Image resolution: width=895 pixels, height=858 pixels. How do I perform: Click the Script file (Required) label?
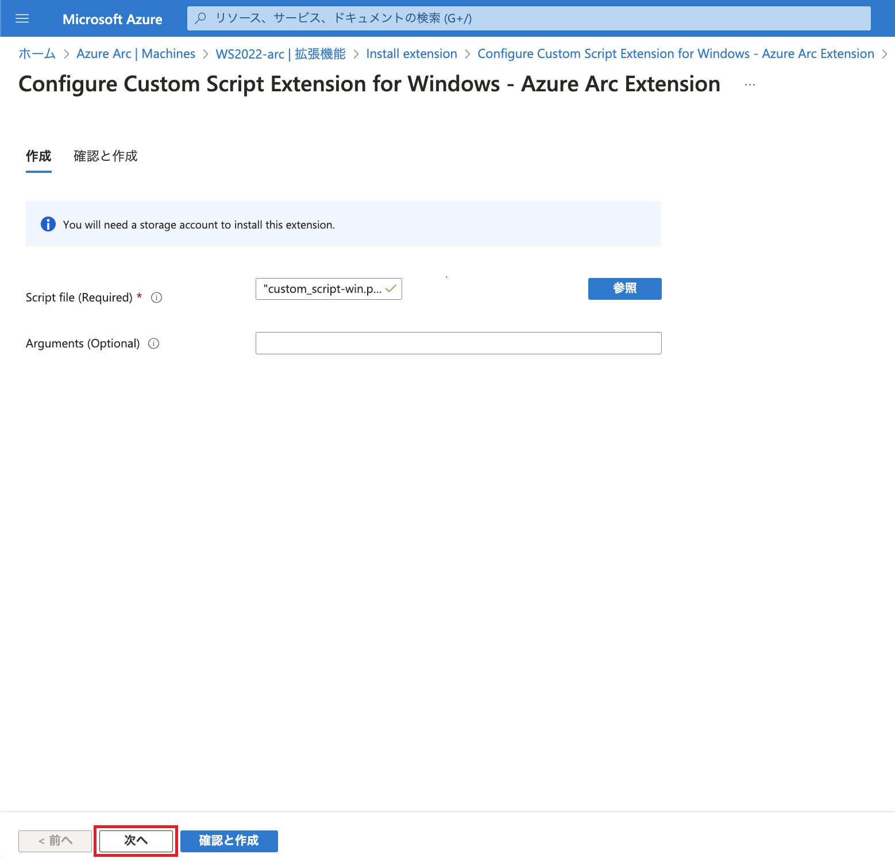coord(79,297)
